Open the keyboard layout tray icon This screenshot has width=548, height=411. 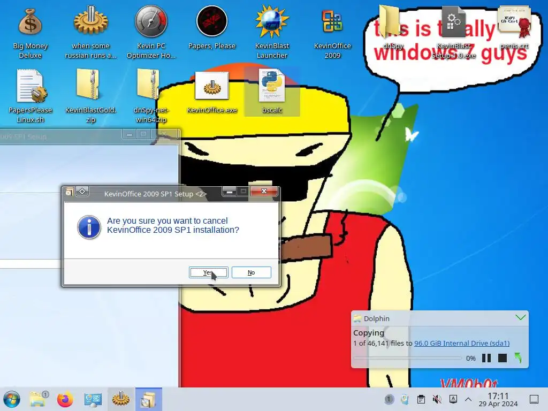pyautogui.click(x=453, y=399)
